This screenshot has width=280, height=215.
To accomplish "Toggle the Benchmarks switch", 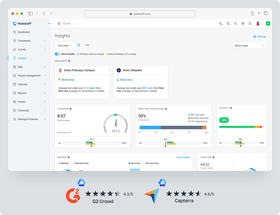I will click(57, 54).
